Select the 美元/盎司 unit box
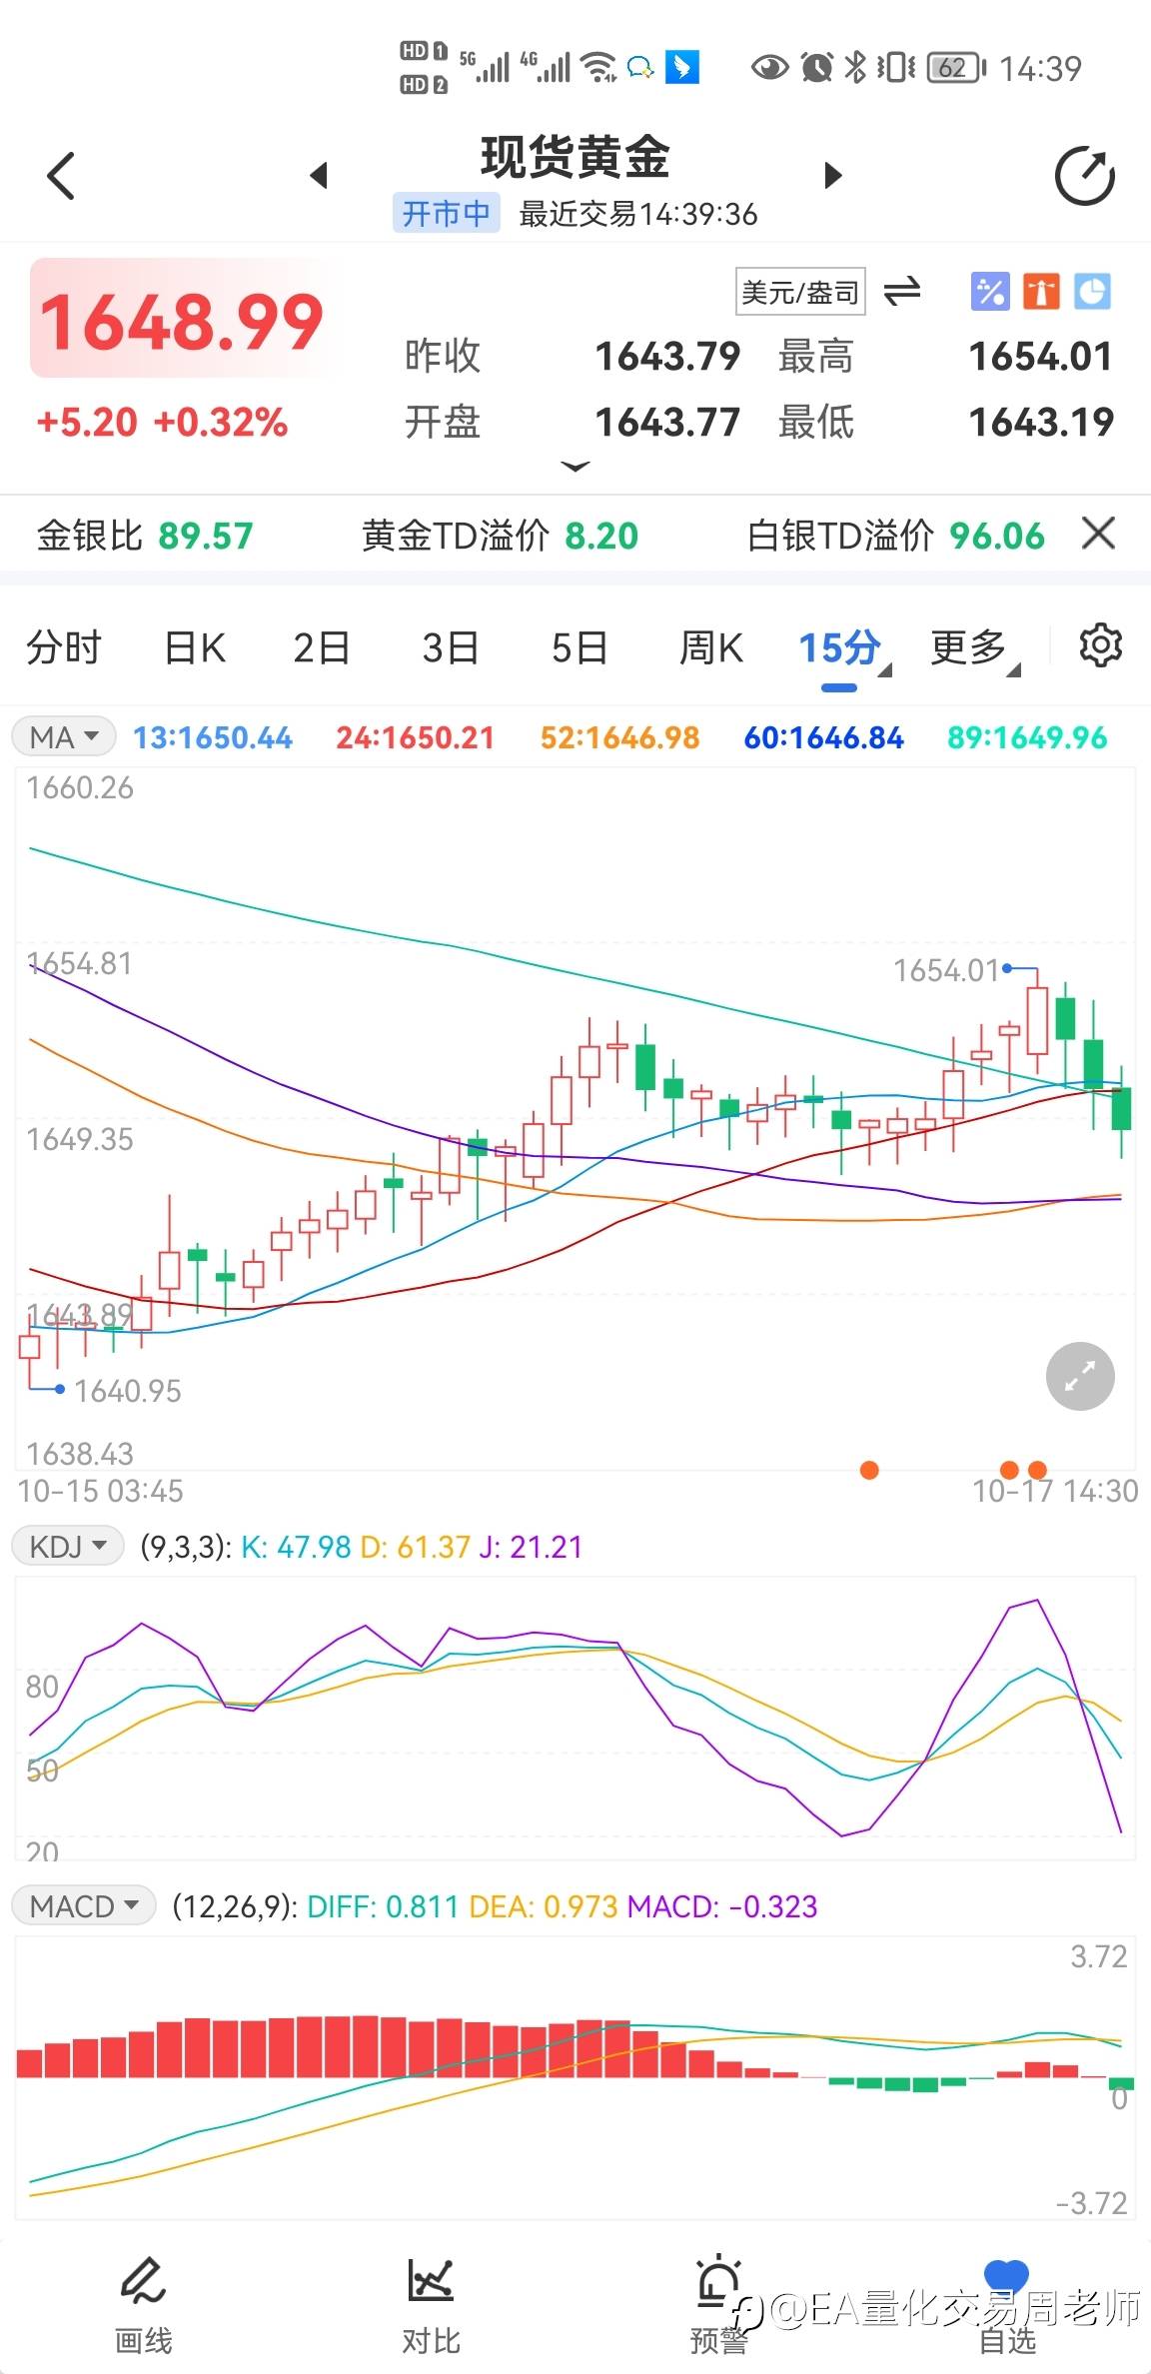 (800, 292)
